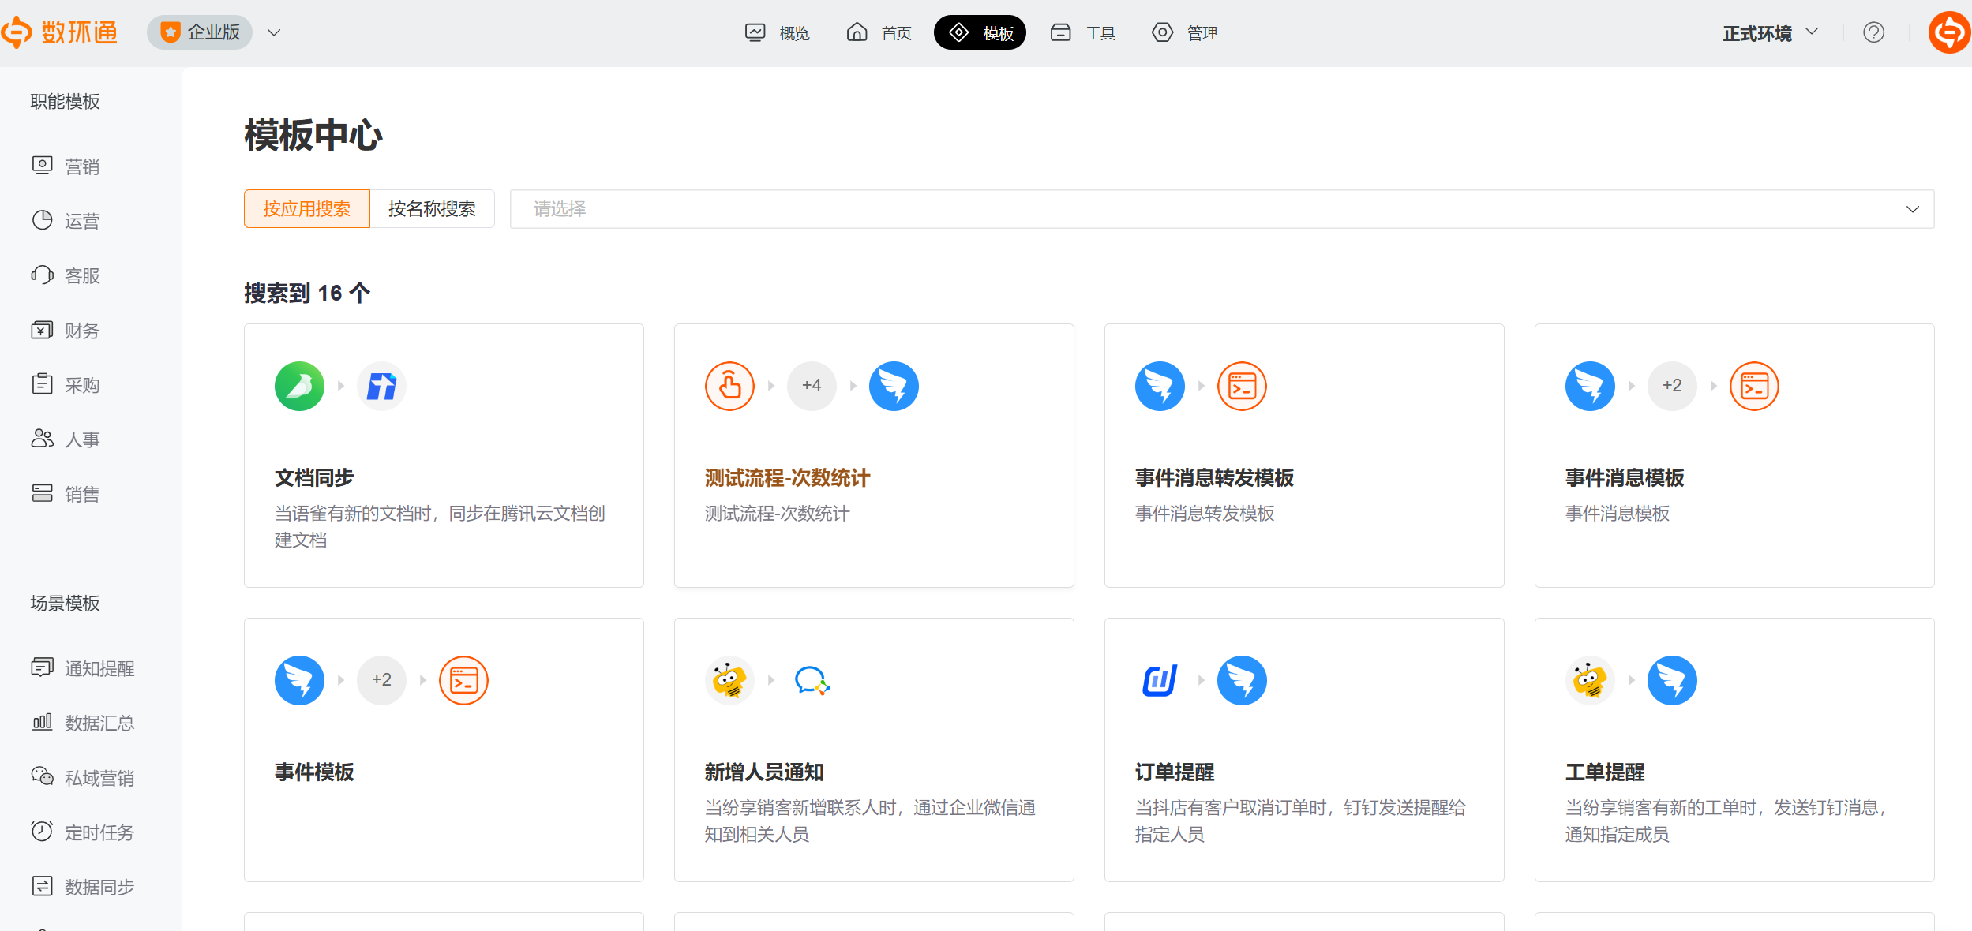Click the terminal icon in 事件消息模板 card
Viewport: 1972px width, 931px height.
1754,387
